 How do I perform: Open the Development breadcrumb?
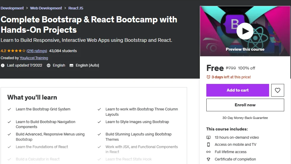[12, 8]
